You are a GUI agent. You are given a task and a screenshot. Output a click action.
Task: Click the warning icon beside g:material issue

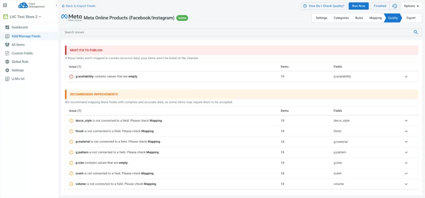71,142
